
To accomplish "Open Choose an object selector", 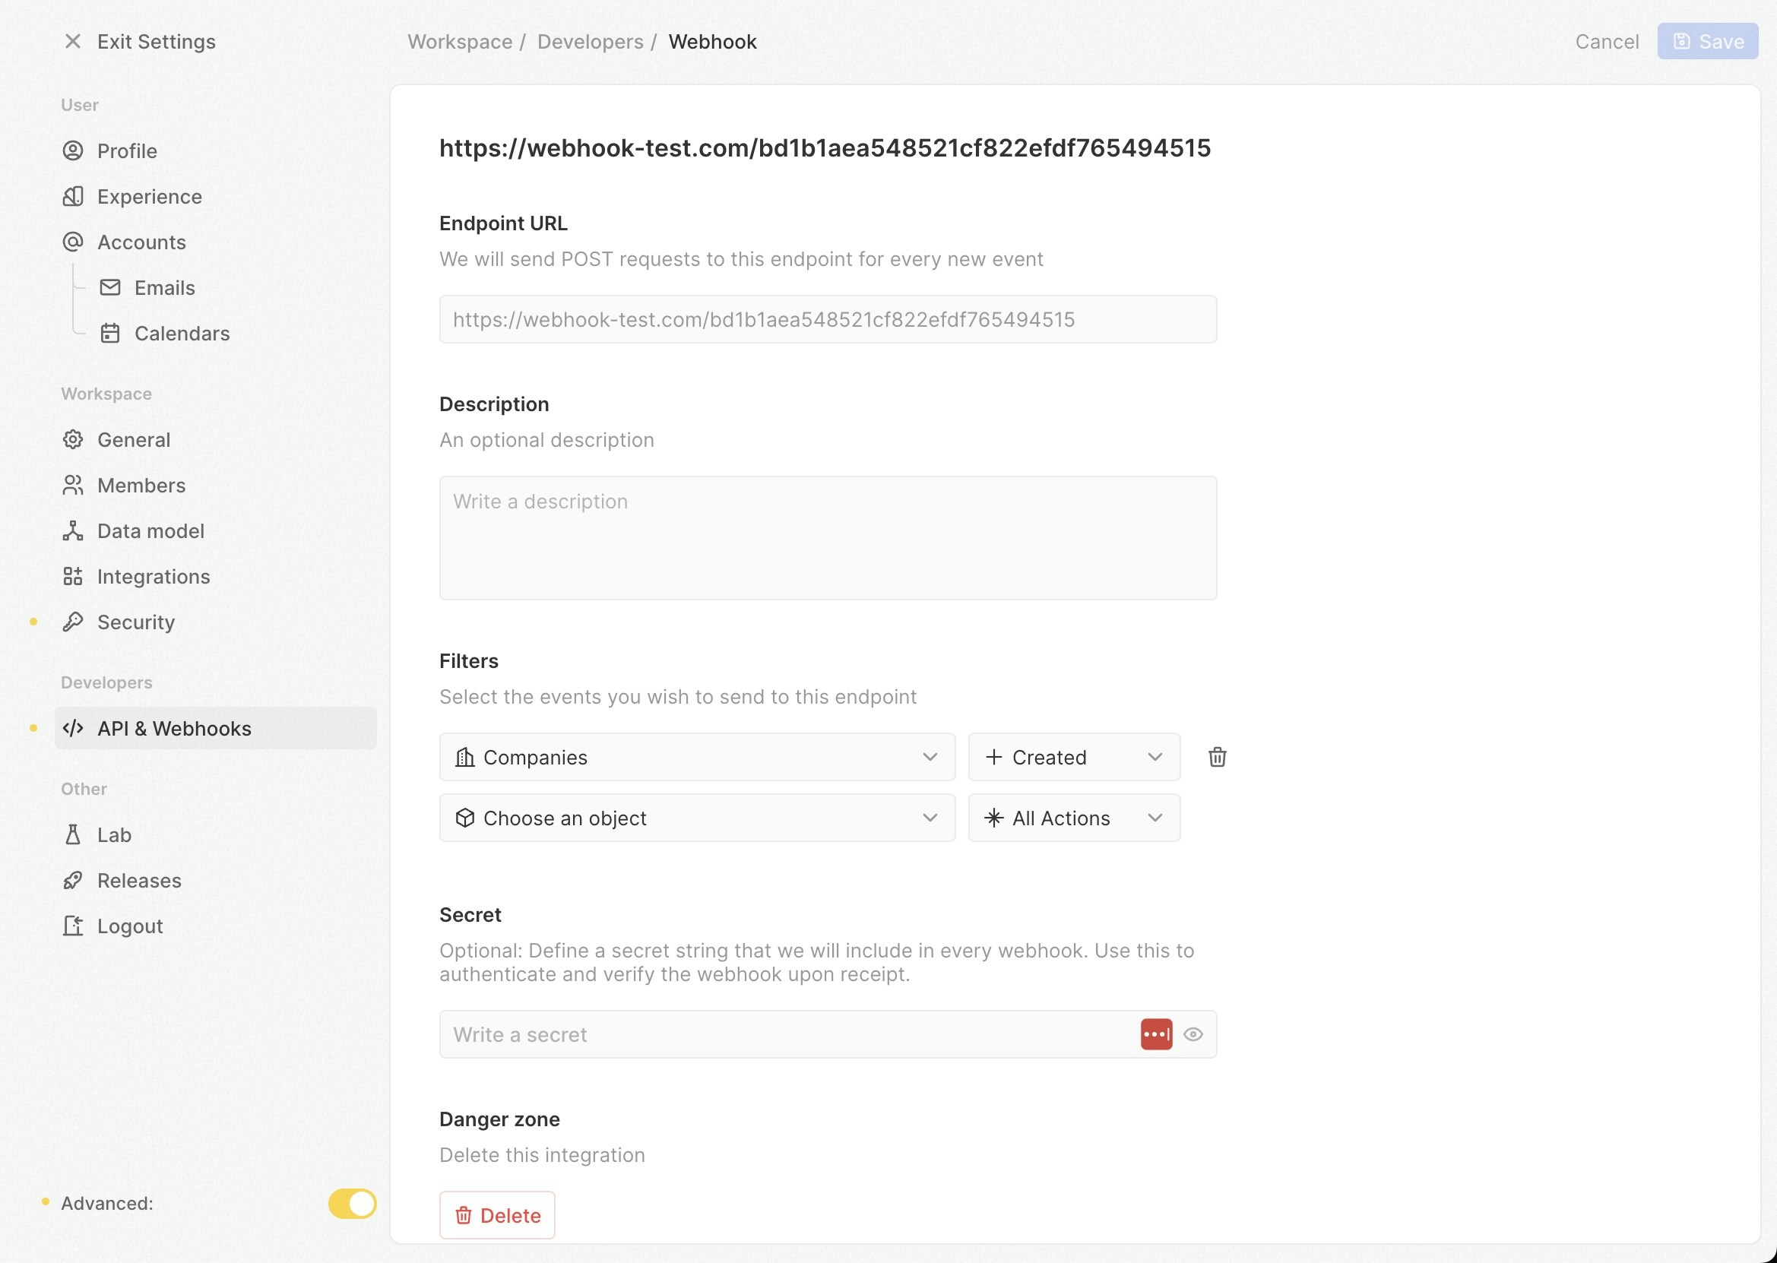I will point(696,818).
